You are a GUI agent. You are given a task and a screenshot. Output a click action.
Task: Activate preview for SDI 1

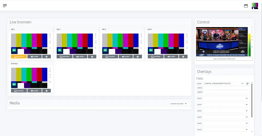tap(19, 57)
